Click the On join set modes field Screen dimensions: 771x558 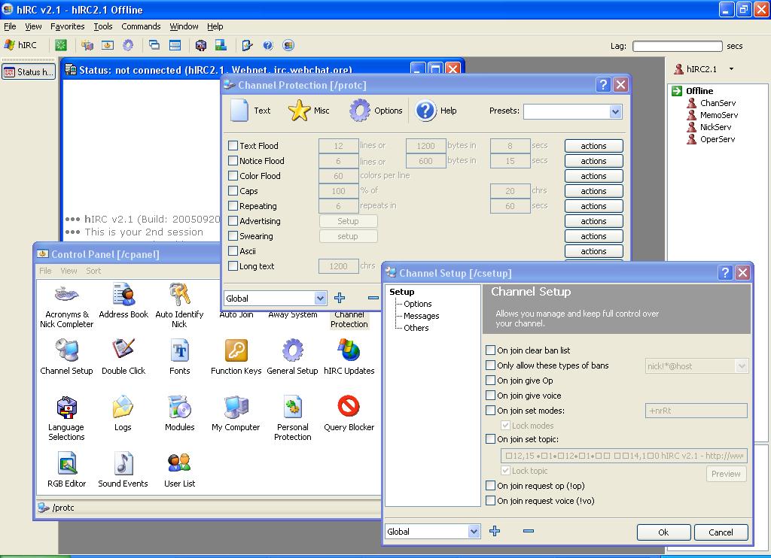[x=696, y=411]
